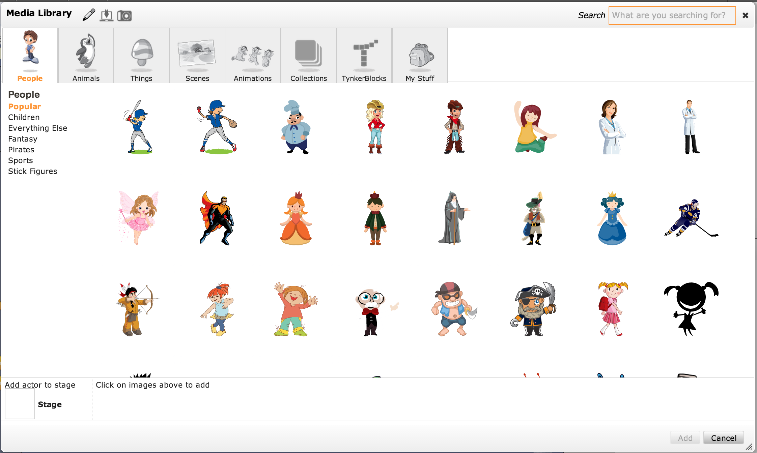Select the My Stuff backpack tab
The width and height of the screenshot is (757, 453).
(420, 56)
